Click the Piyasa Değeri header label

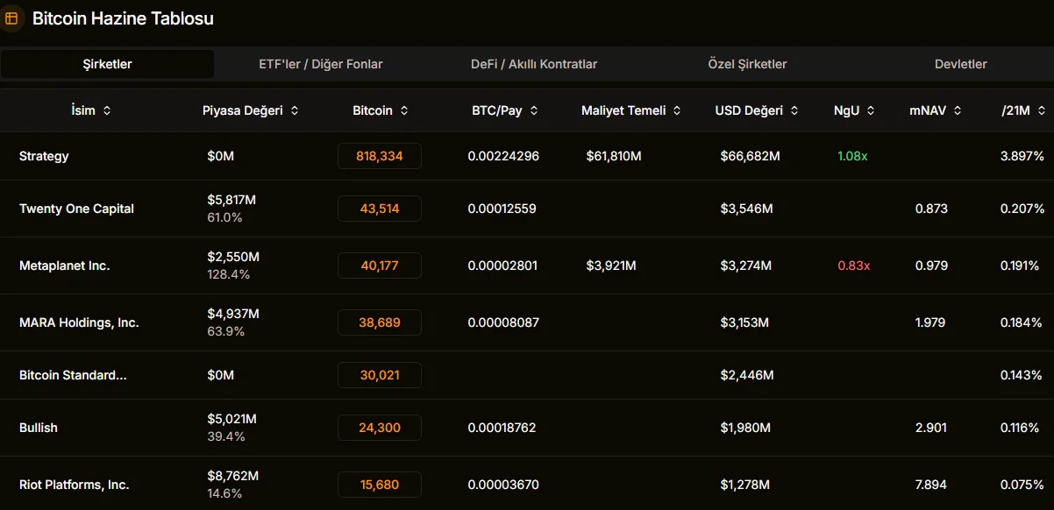(243, 111)
